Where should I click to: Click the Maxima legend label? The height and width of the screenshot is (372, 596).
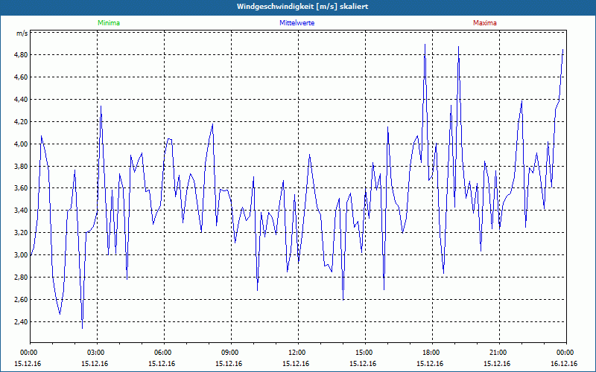click(485, 23)
